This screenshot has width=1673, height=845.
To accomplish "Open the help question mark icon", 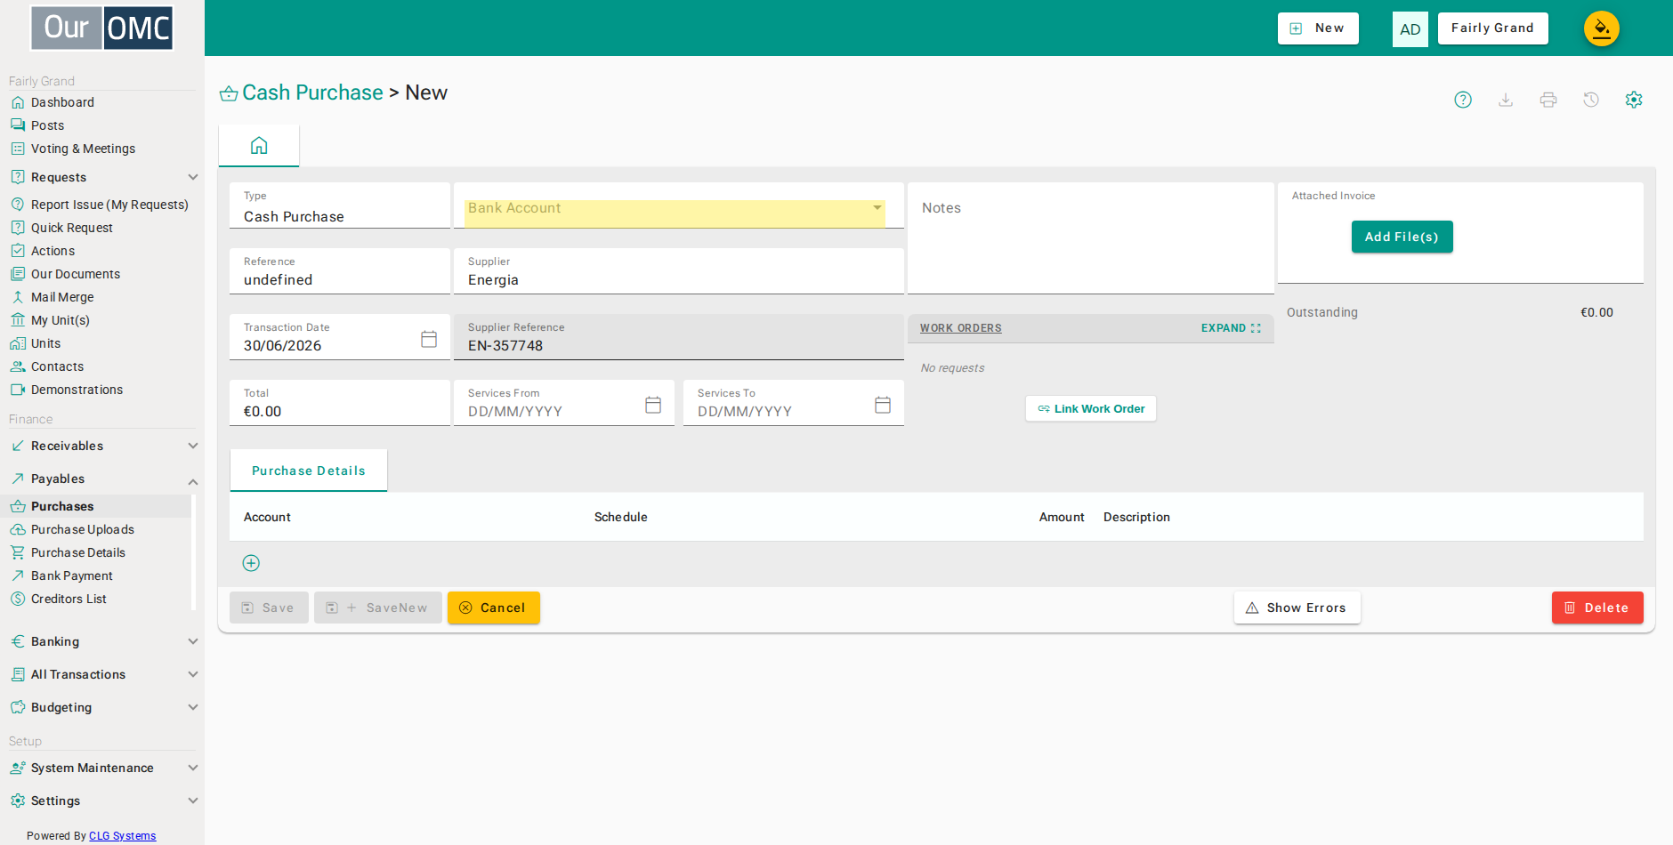I will click(x=1463, y=100).
